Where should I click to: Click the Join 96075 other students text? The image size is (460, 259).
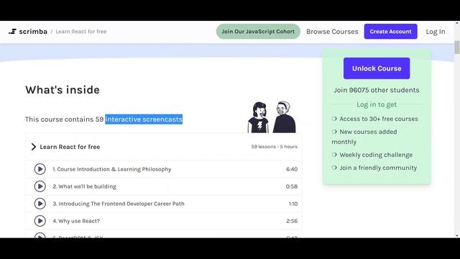[377, 90]
